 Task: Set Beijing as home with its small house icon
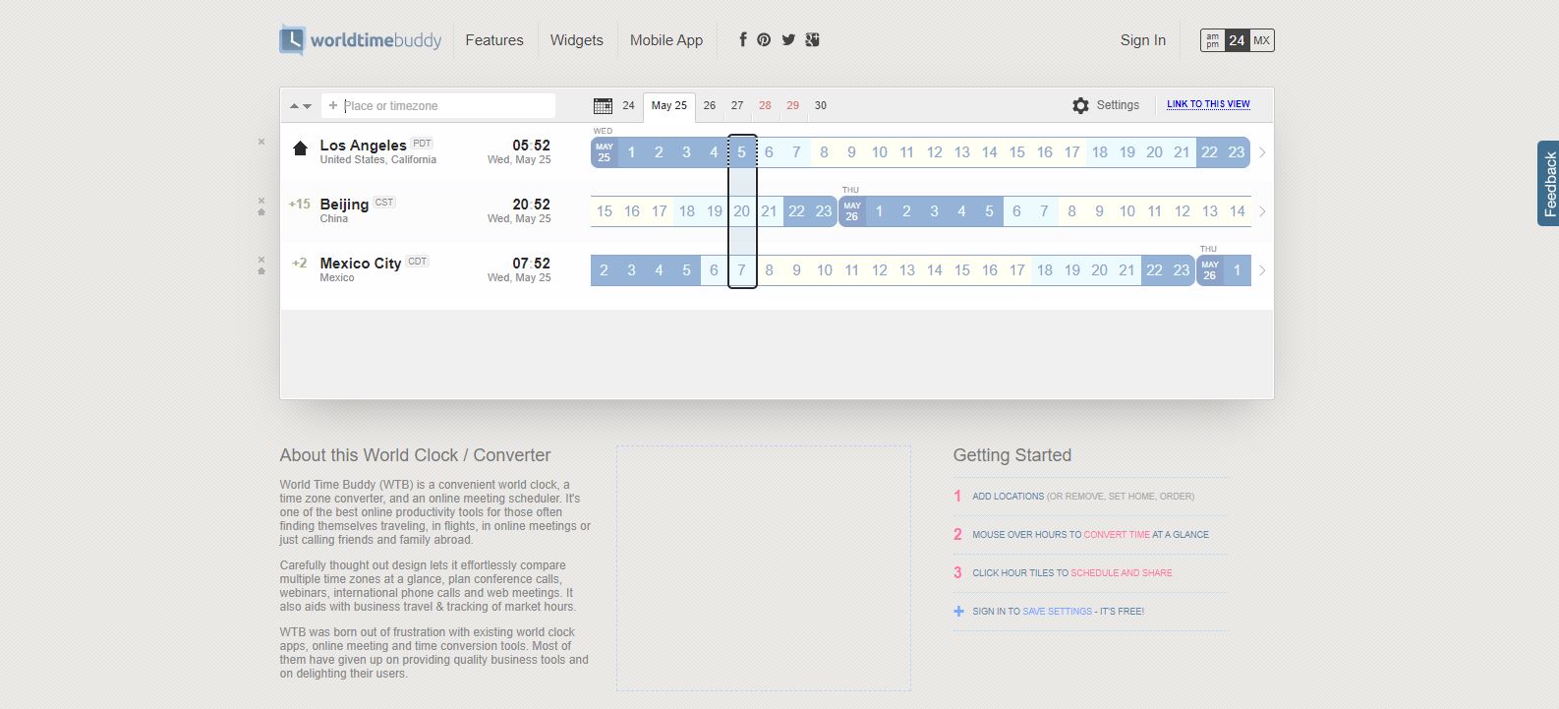point(261,212)
